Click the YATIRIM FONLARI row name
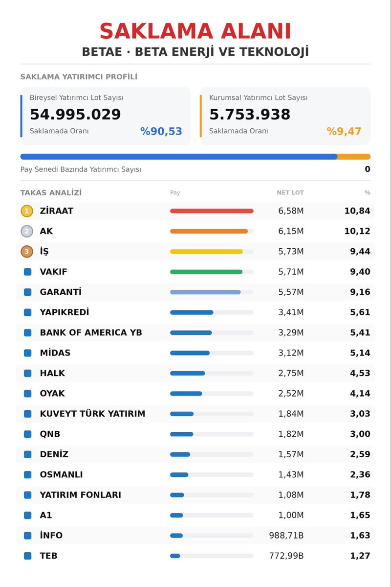The image size is (391, 587). 80,495
